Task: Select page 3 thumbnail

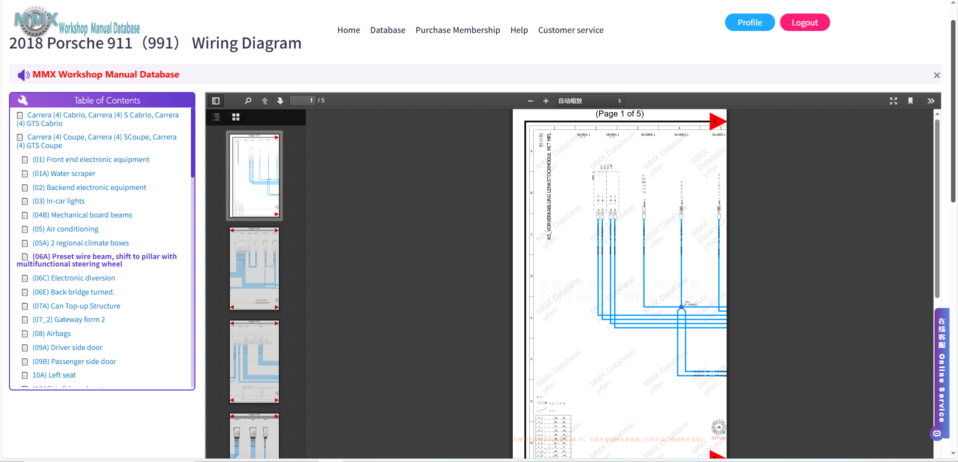Action: click(x=254, y=361)
